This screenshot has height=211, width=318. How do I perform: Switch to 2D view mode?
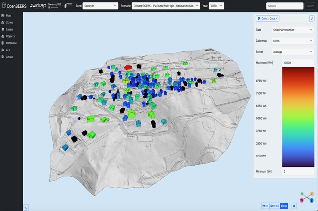pos(265,206)
